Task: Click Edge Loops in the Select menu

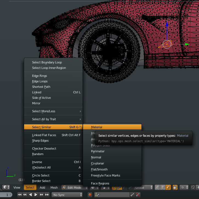Action: pos(40,81)
